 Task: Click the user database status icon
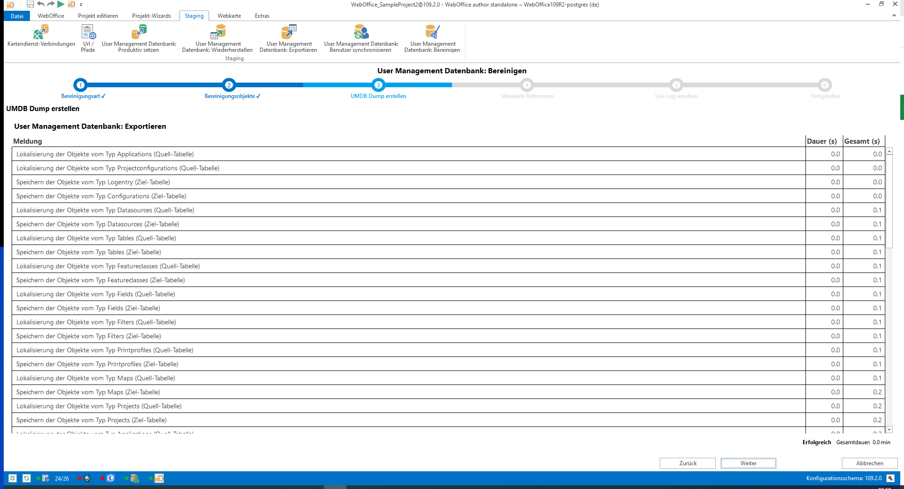coord(134,478)
